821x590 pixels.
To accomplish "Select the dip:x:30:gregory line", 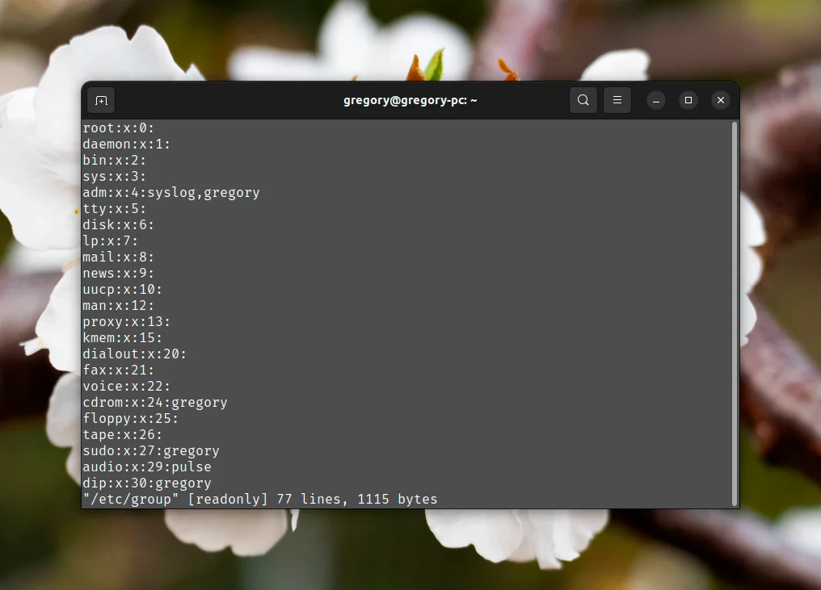I will pyautogui.click(x=146, y=483).
